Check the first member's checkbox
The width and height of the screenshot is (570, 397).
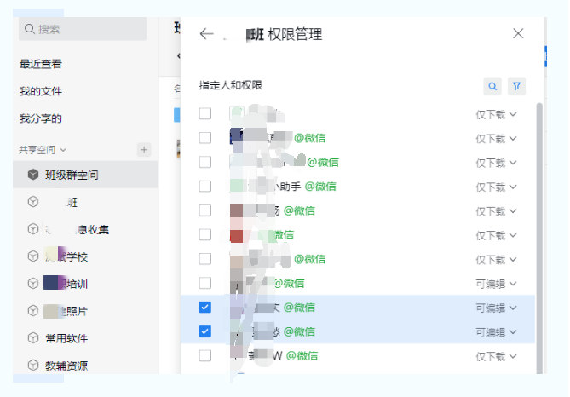204,113
